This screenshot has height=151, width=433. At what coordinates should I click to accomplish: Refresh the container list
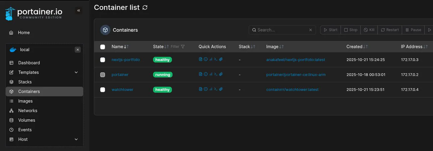click(145, 7)
